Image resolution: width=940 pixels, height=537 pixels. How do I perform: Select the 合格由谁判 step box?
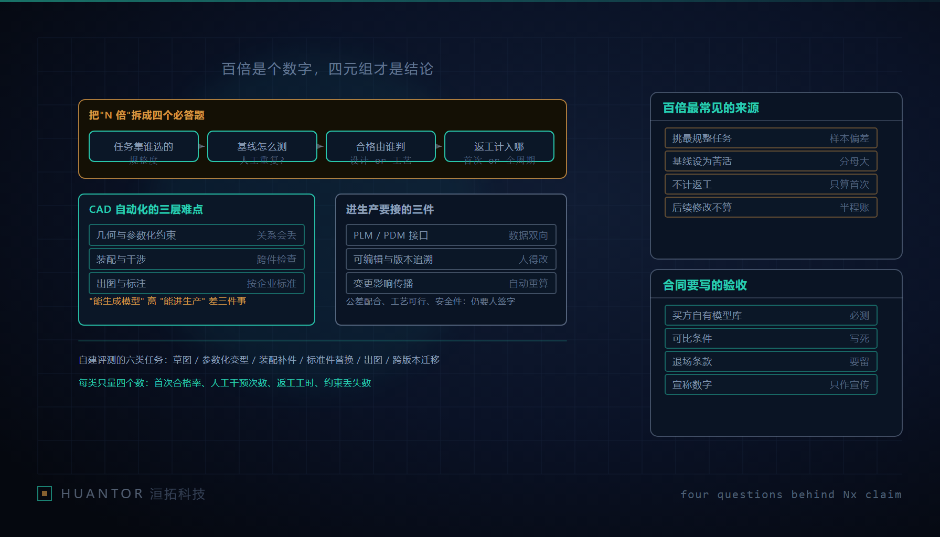(x=381, y=146)
